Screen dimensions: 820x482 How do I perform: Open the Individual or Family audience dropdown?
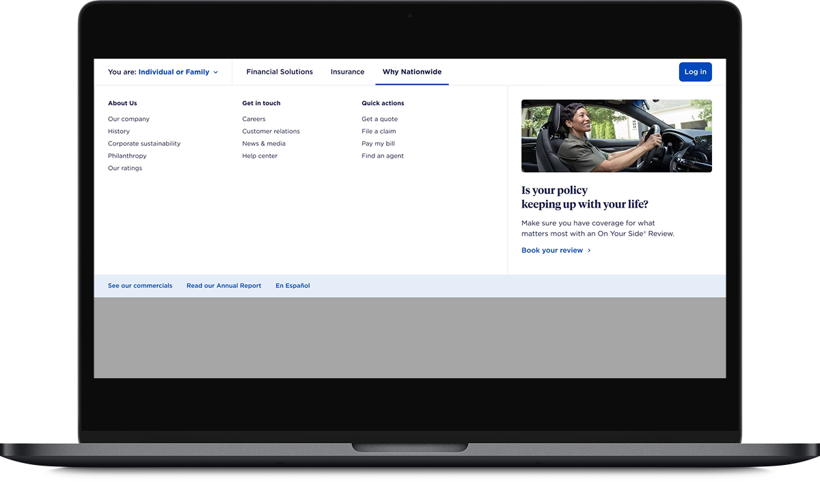coord(178,72)
